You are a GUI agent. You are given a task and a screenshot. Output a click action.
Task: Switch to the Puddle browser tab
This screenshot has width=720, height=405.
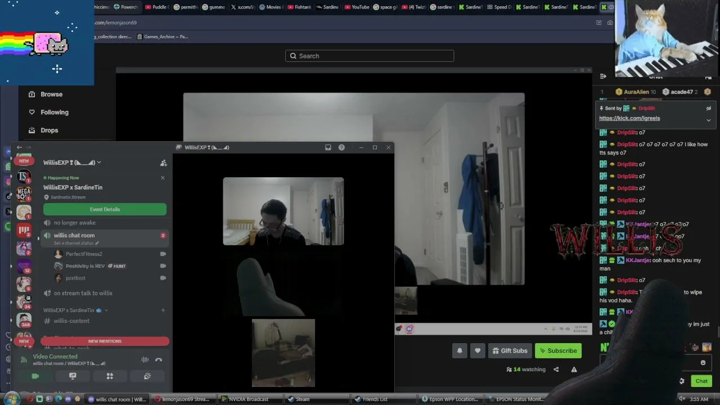pyautogui.click(x=156, y=7)
